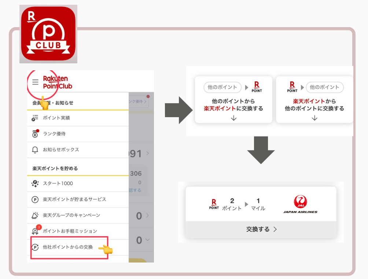Open 楽天グループのキャンペーン menu item

click(78, 215)
